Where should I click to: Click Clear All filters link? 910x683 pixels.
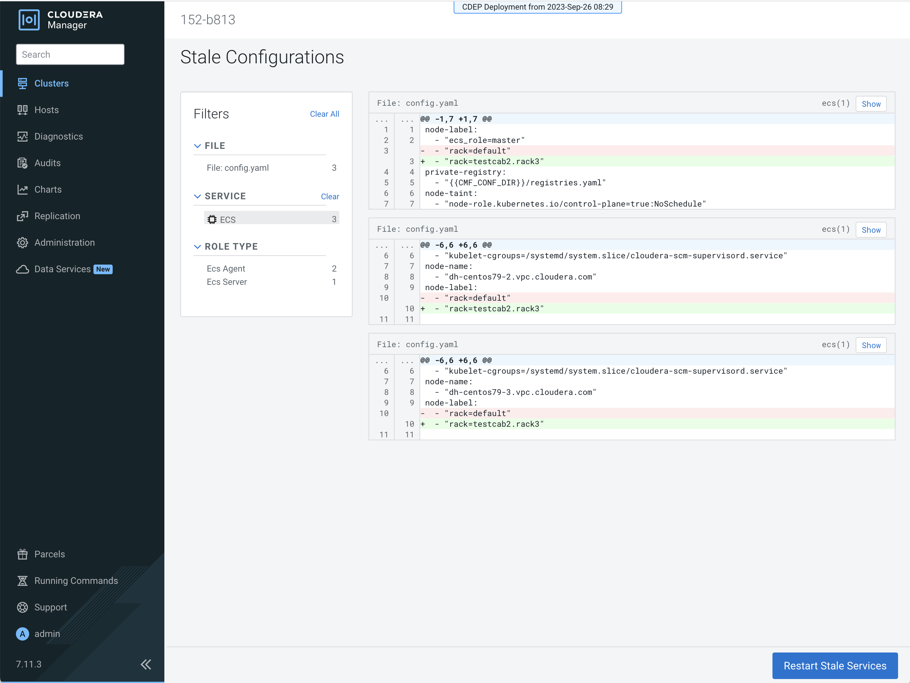324,114
